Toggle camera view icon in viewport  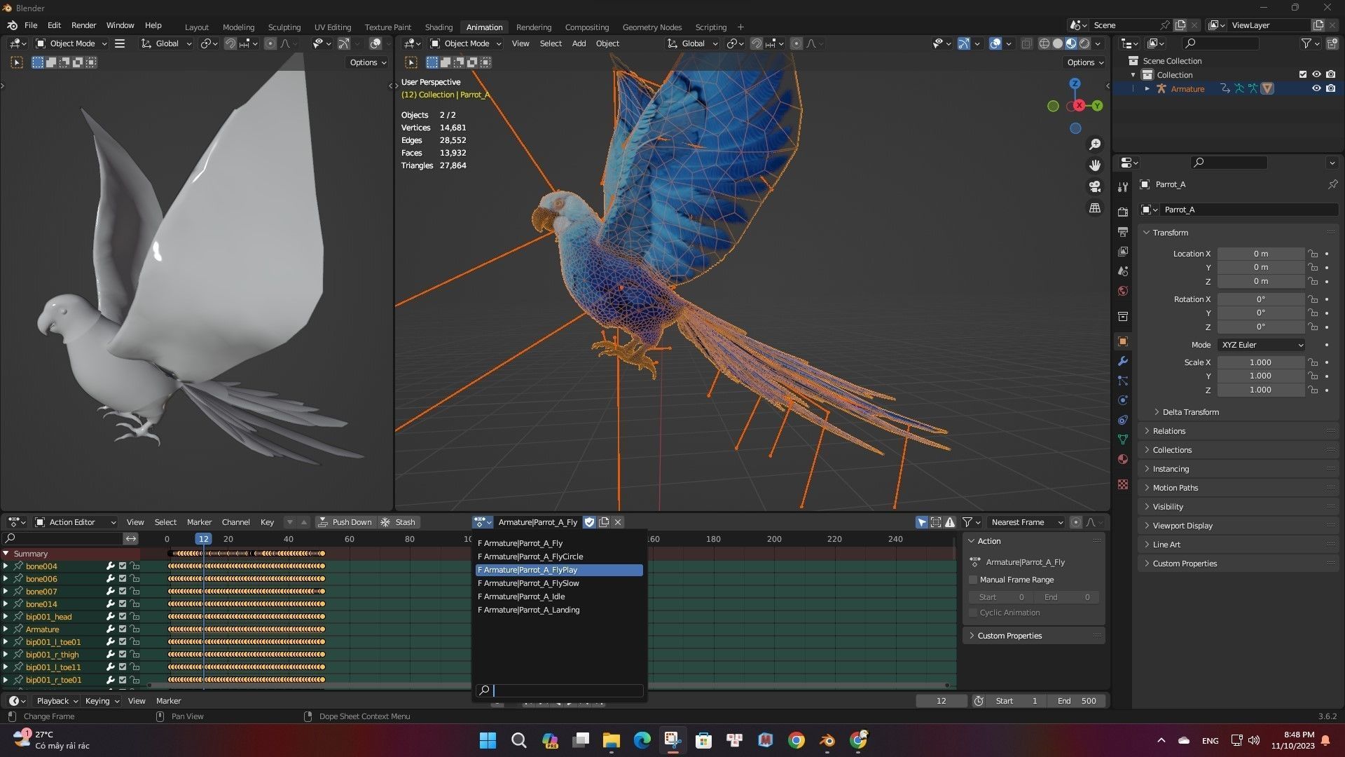click(x=1095, y=186)
